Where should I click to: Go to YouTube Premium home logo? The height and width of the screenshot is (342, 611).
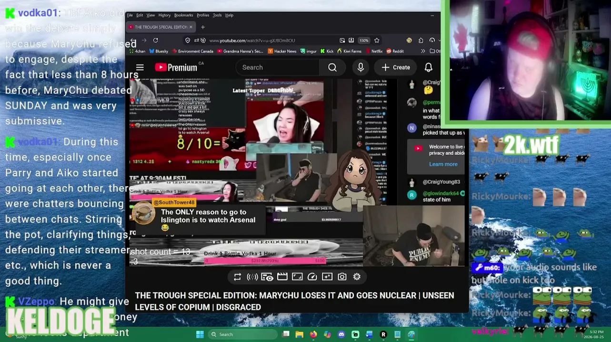[176, 67]
